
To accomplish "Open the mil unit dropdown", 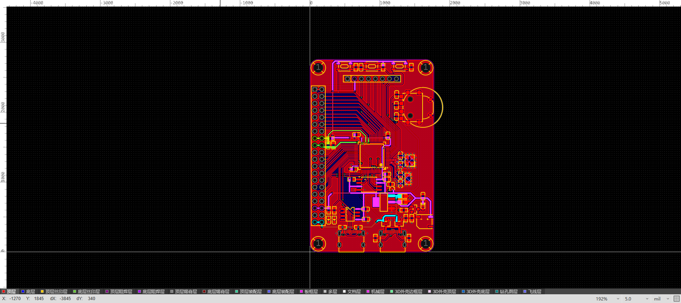I will (x=661, y=299).
